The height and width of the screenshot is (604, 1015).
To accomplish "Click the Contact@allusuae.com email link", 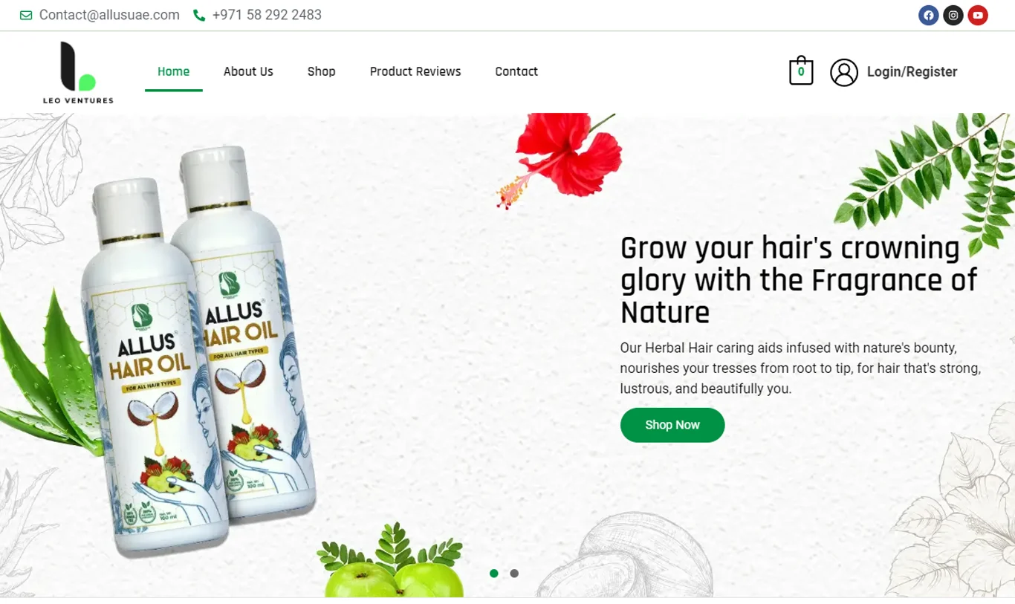I will (x=109, y=15).
